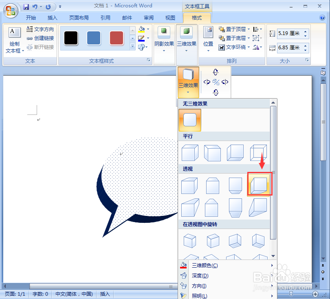Apply the fourth parallel wireframe 3D style

click(258, 153)
